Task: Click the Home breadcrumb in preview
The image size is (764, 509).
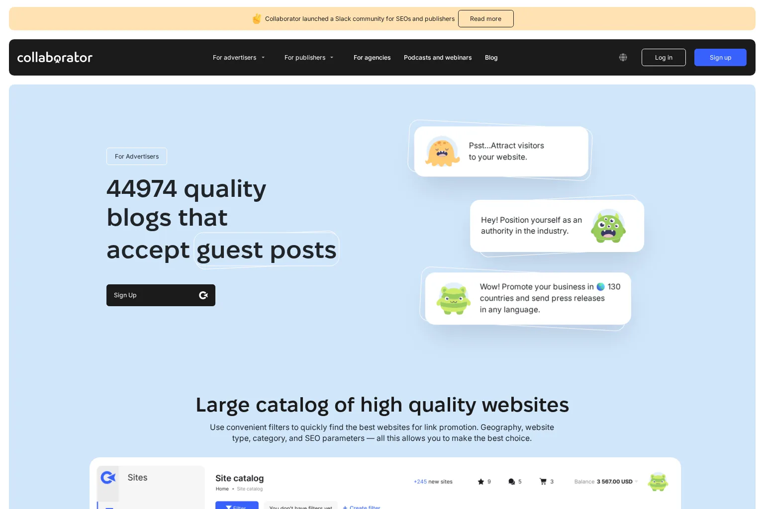Action: click(x=222, y=489)
